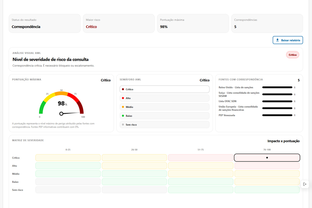Screen dimensions: 312x208
Task: Click the Alto row label in the severity matrix
Action: (x=15, y=166)
